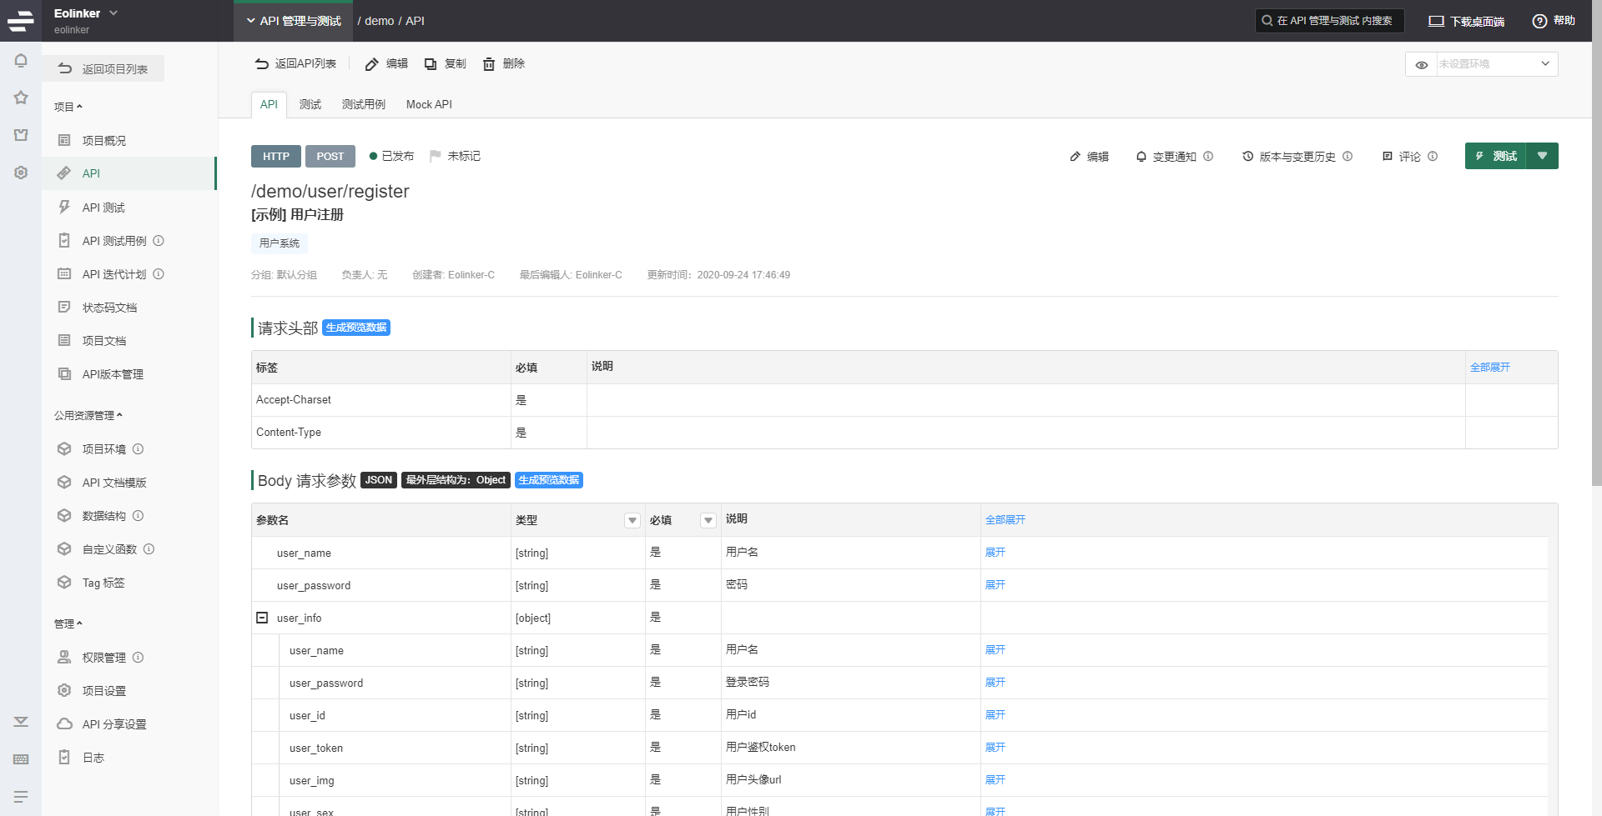The height and width of the screenshot is (816, 1602).
Task: Toggle the unmarked flag status
Action: click(455, 156)
